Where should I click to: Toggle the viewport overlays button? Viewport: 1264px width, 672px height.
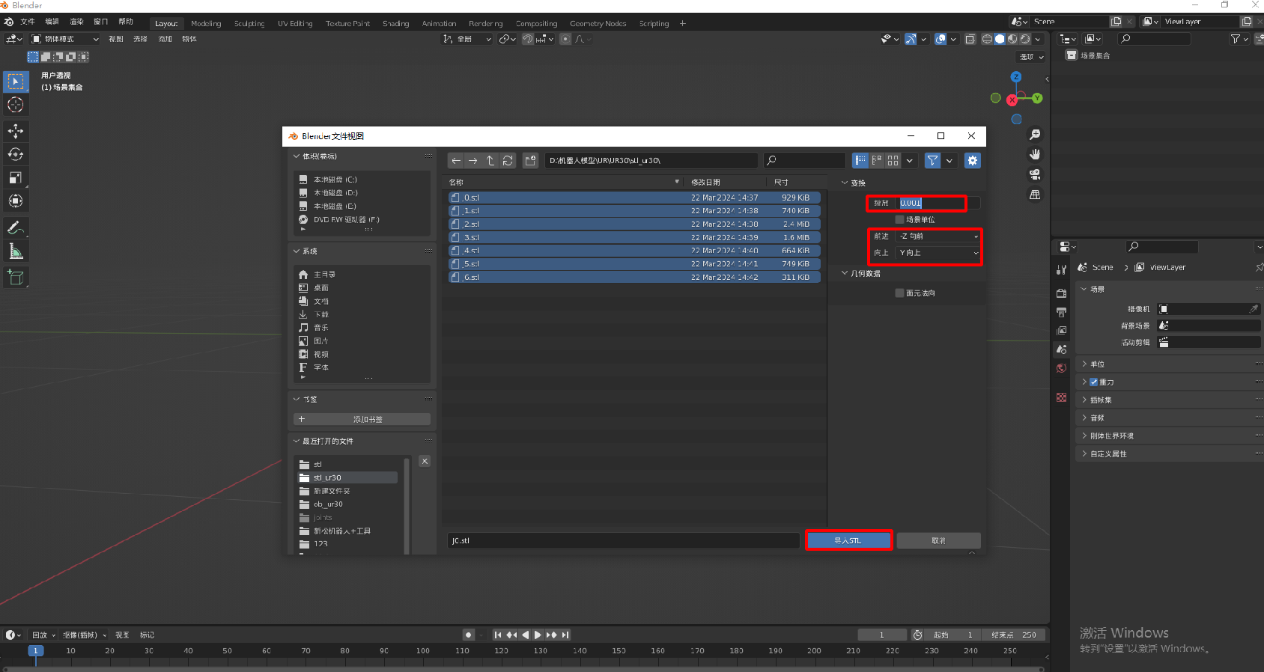941,39
